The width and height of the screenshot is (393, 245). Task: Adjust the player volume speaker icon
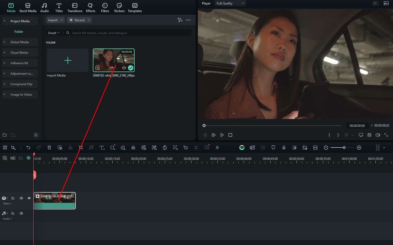point(378,135)
